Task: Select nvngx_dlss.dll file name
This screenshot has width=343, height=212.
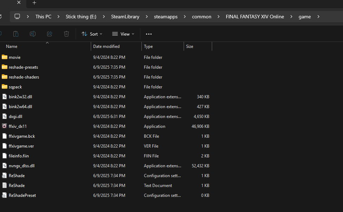Action: 21,166
